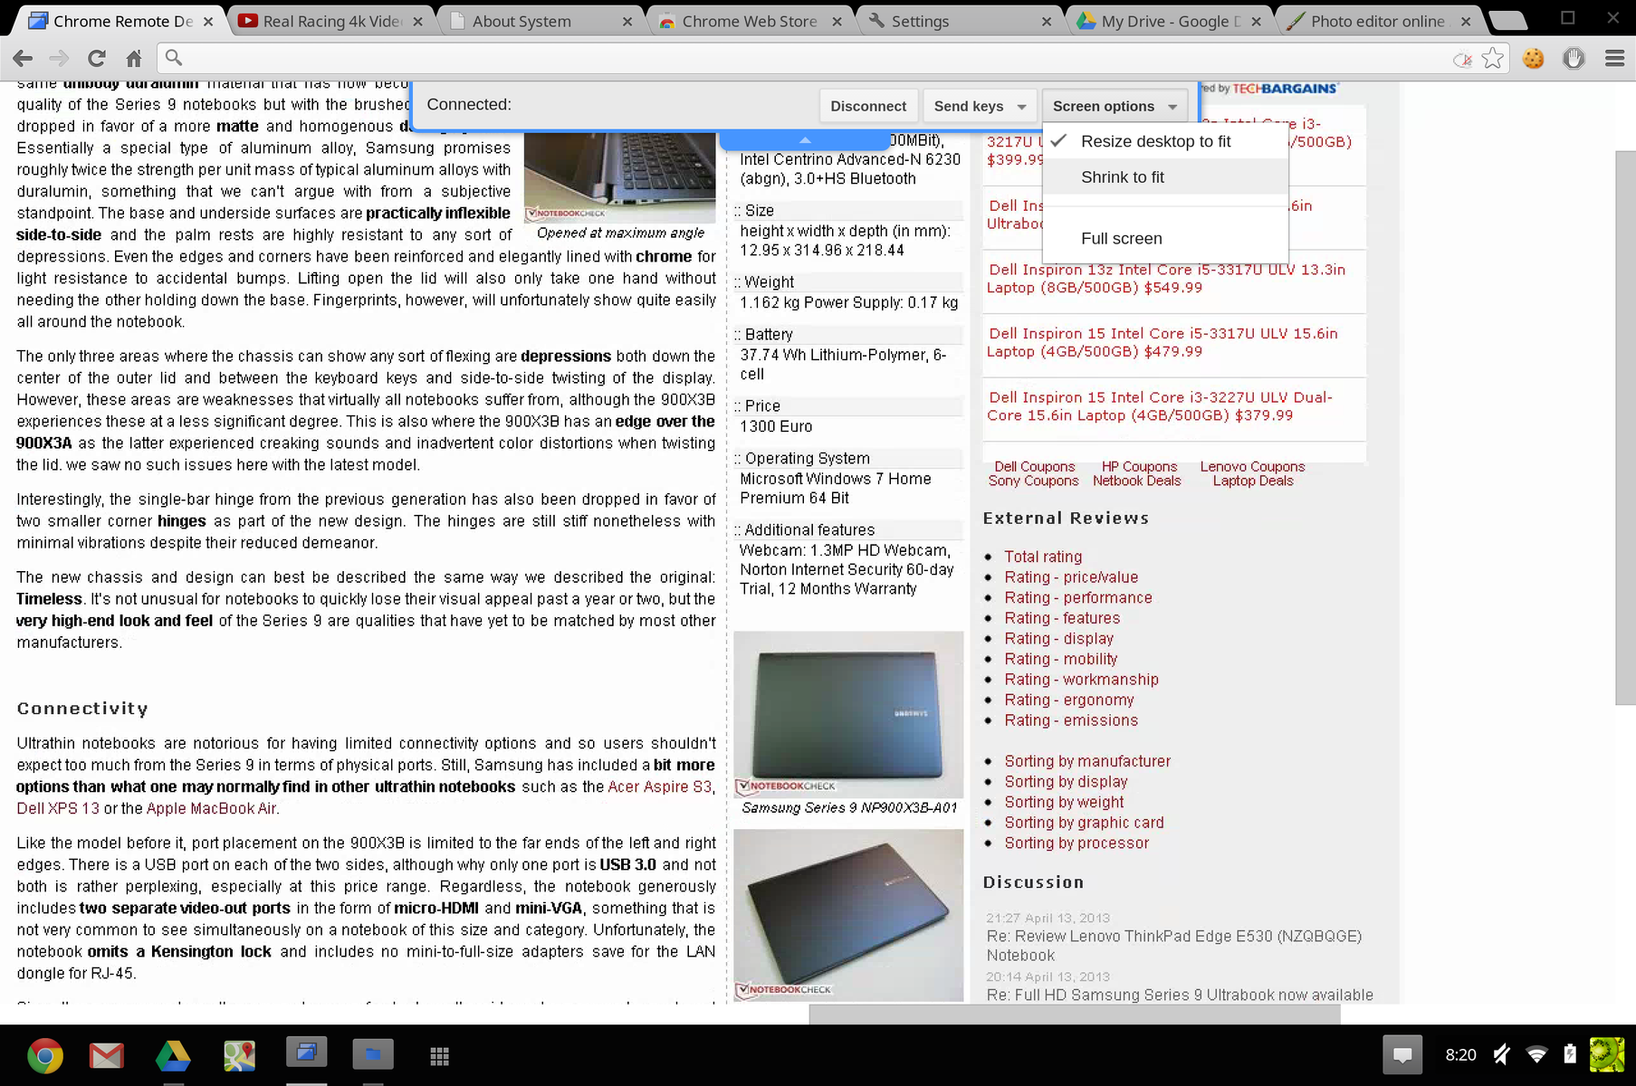Toggle Resize desktop to fit option
This screenshot has height=1086, width=1636.
coord(1165,141)
